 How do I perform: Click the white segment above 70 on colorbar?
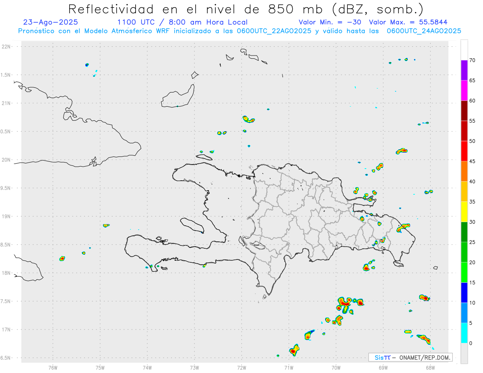[464, 50]
